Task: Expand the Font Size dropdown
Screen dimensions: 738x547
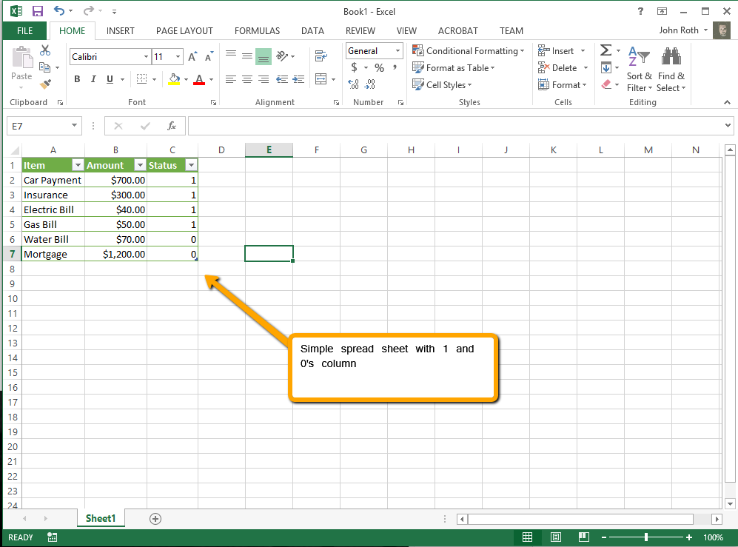Action: [177, 56]
